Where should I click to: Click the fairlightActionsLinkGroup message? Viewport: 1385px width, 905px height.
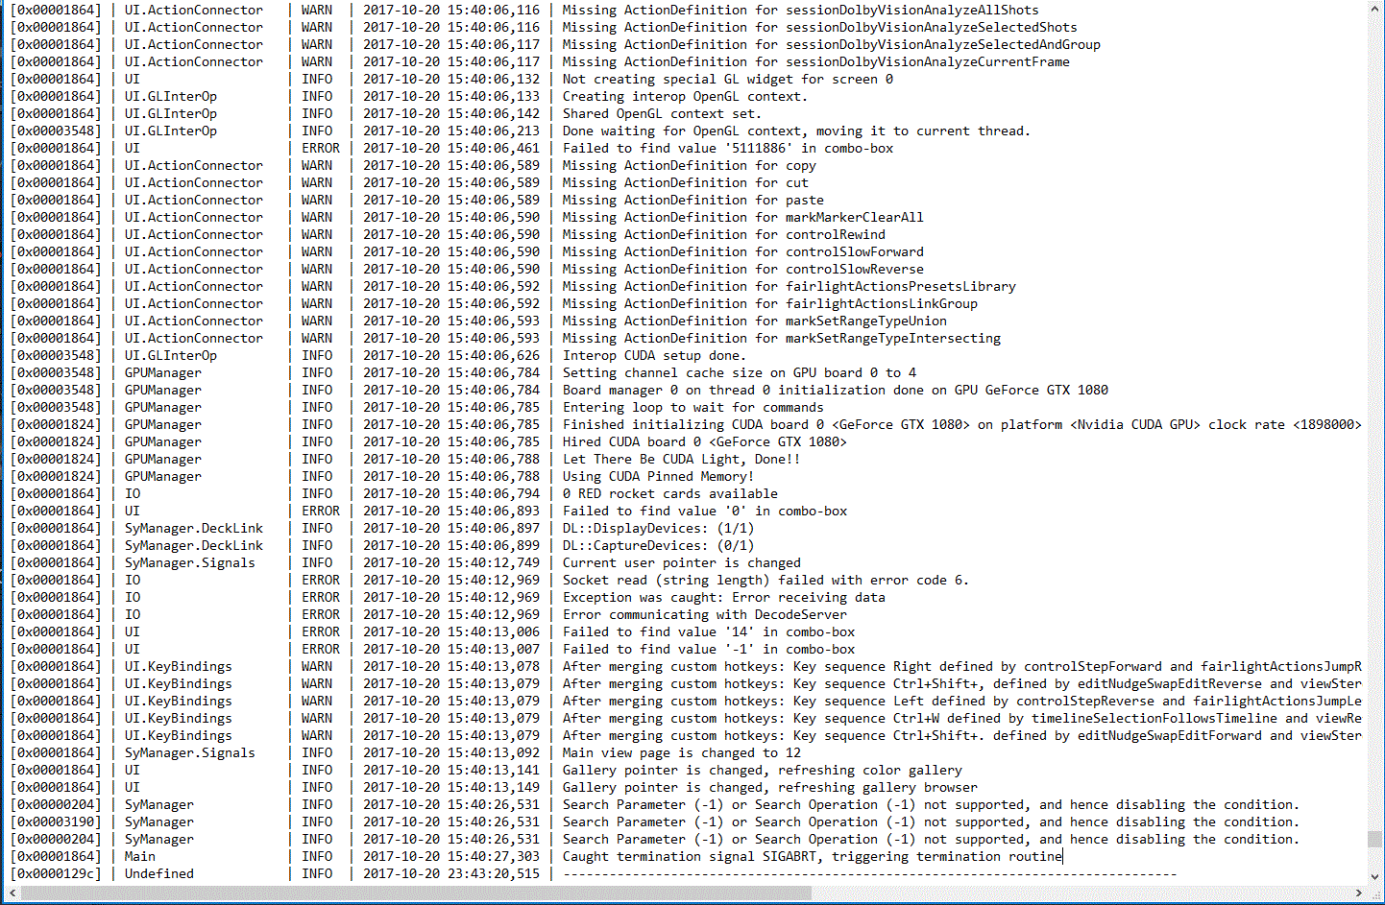pos(769,303)
